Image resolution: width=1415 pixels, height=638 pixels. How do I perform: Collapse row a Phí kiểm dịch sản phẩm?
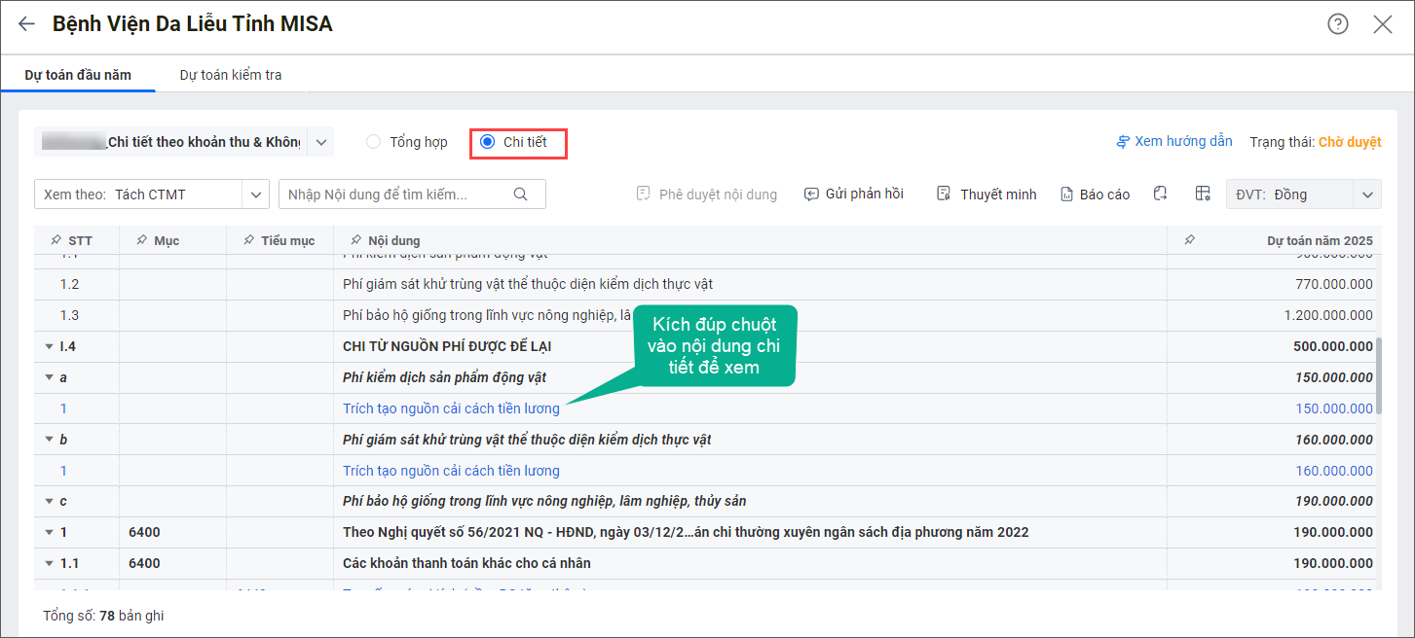tap(49, 377)
